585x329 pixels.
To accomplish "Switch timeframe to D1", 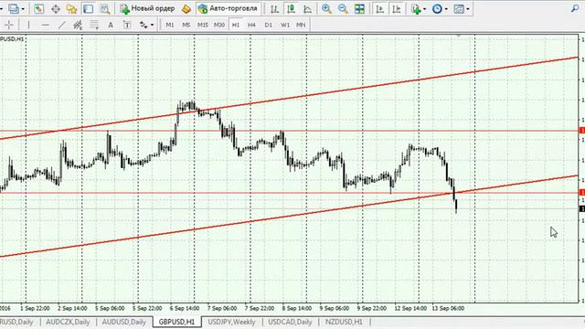I will click(268, 25).
